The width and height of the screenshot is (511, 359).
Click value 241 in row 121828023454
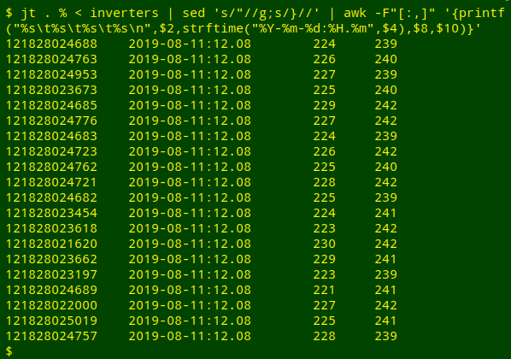pos(386,213)
